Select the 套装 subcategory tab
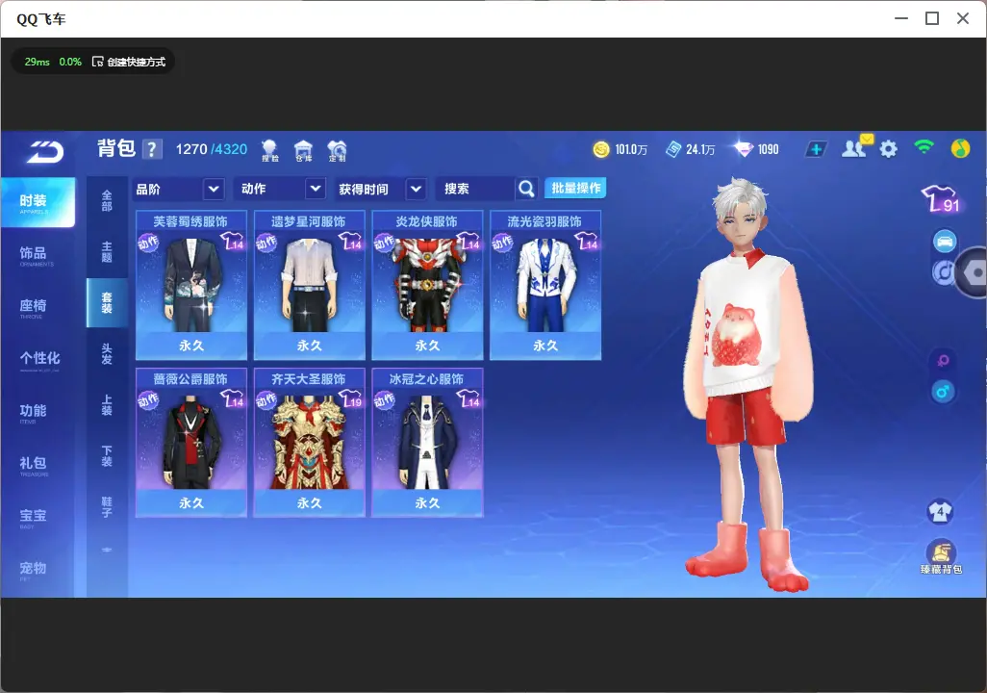This screenshot has width=987, height=693. (107, 303)
